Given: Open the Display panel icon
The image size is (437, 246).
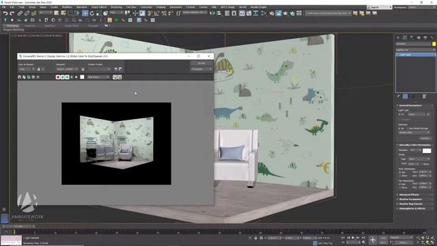Looking at the screenshot, I should click(x=425, y=38).
